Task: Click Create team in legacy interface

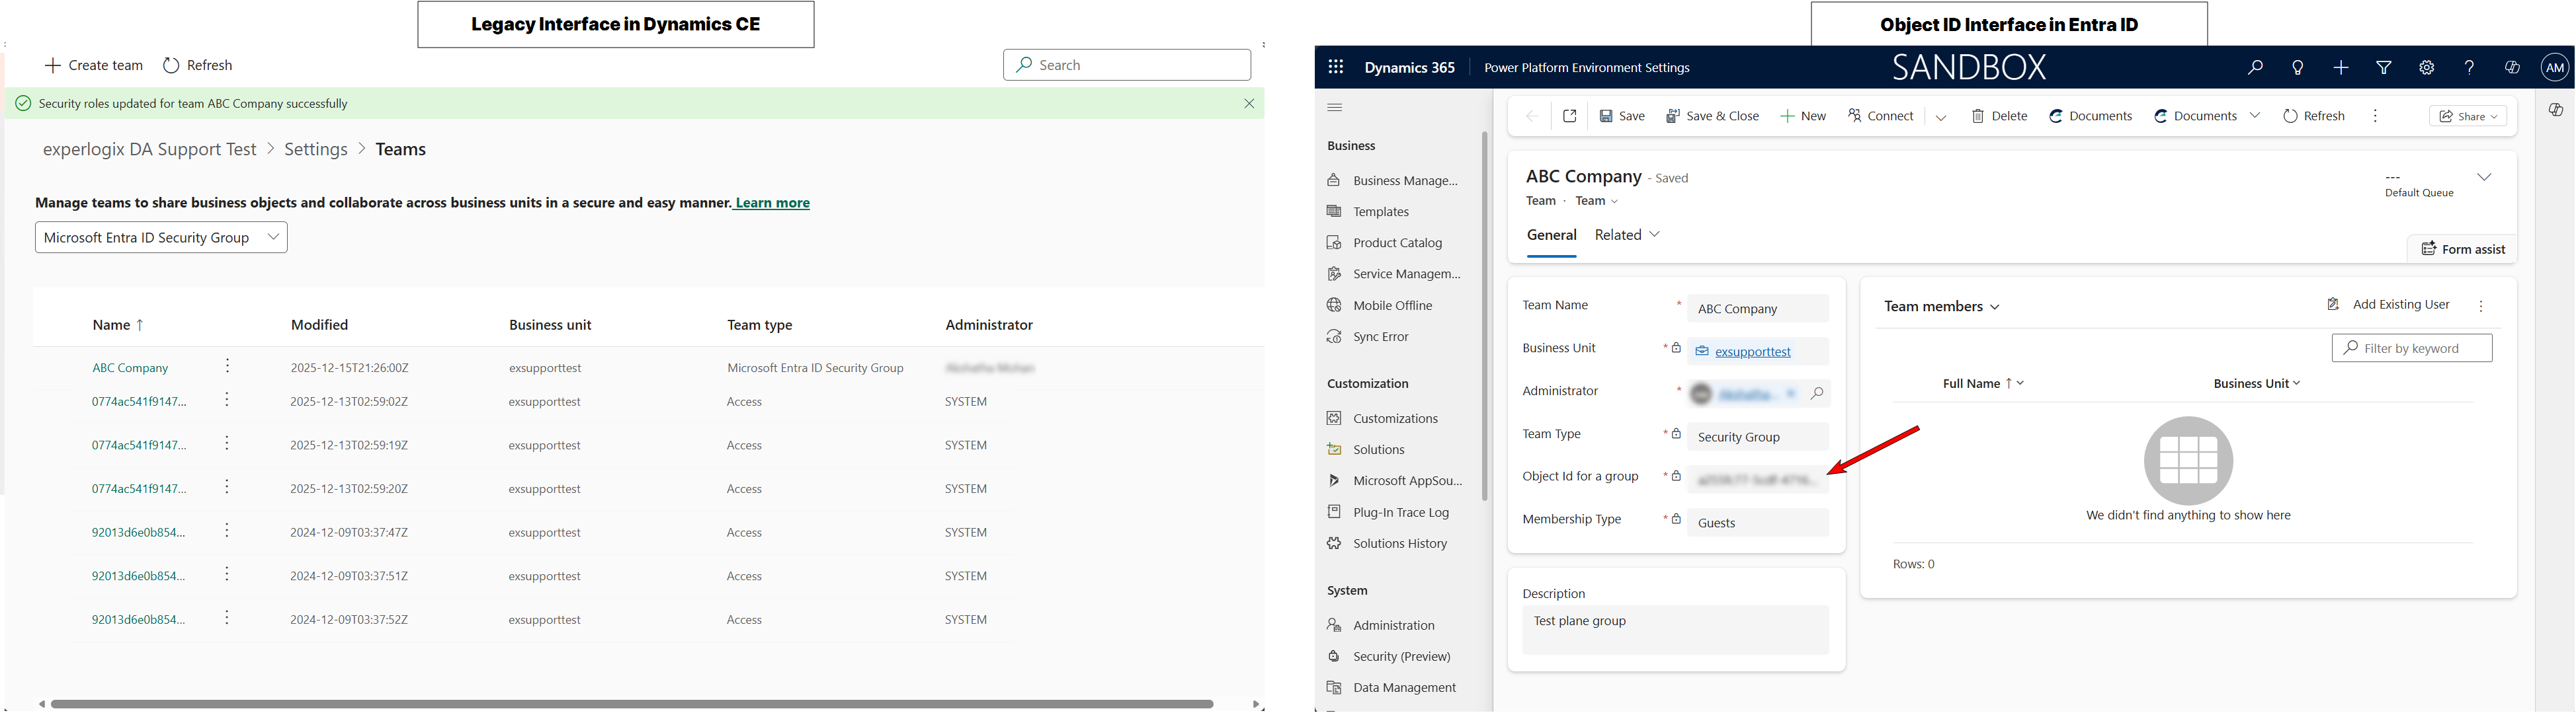Action: pyautogui.click(x=94, y=66)
